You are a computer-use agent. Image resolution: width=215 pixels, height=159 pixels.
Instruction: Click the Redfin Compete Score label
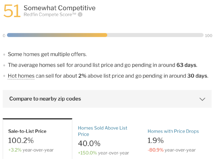(50, 14)
